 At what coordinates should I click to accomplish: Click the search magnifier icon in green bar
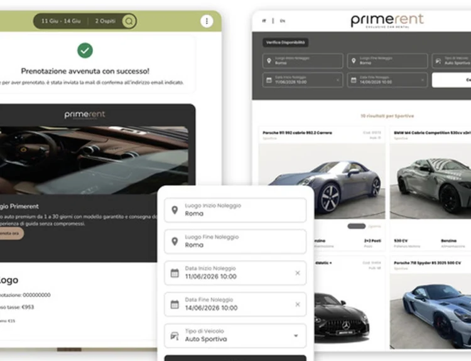click(129, 21)
